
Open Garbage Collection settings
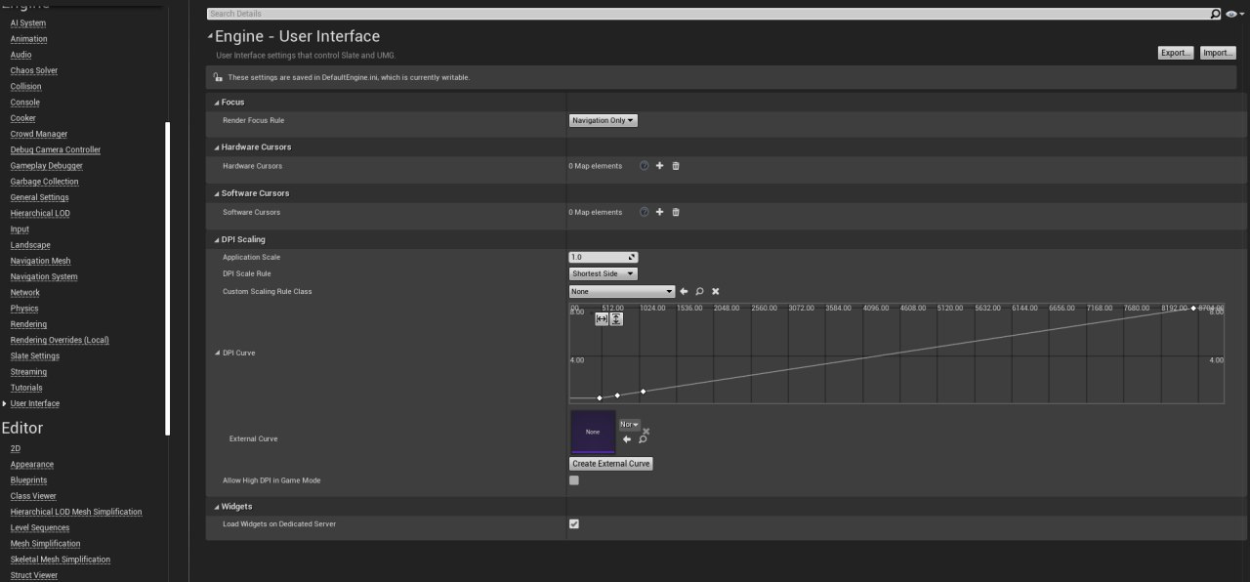45,182
